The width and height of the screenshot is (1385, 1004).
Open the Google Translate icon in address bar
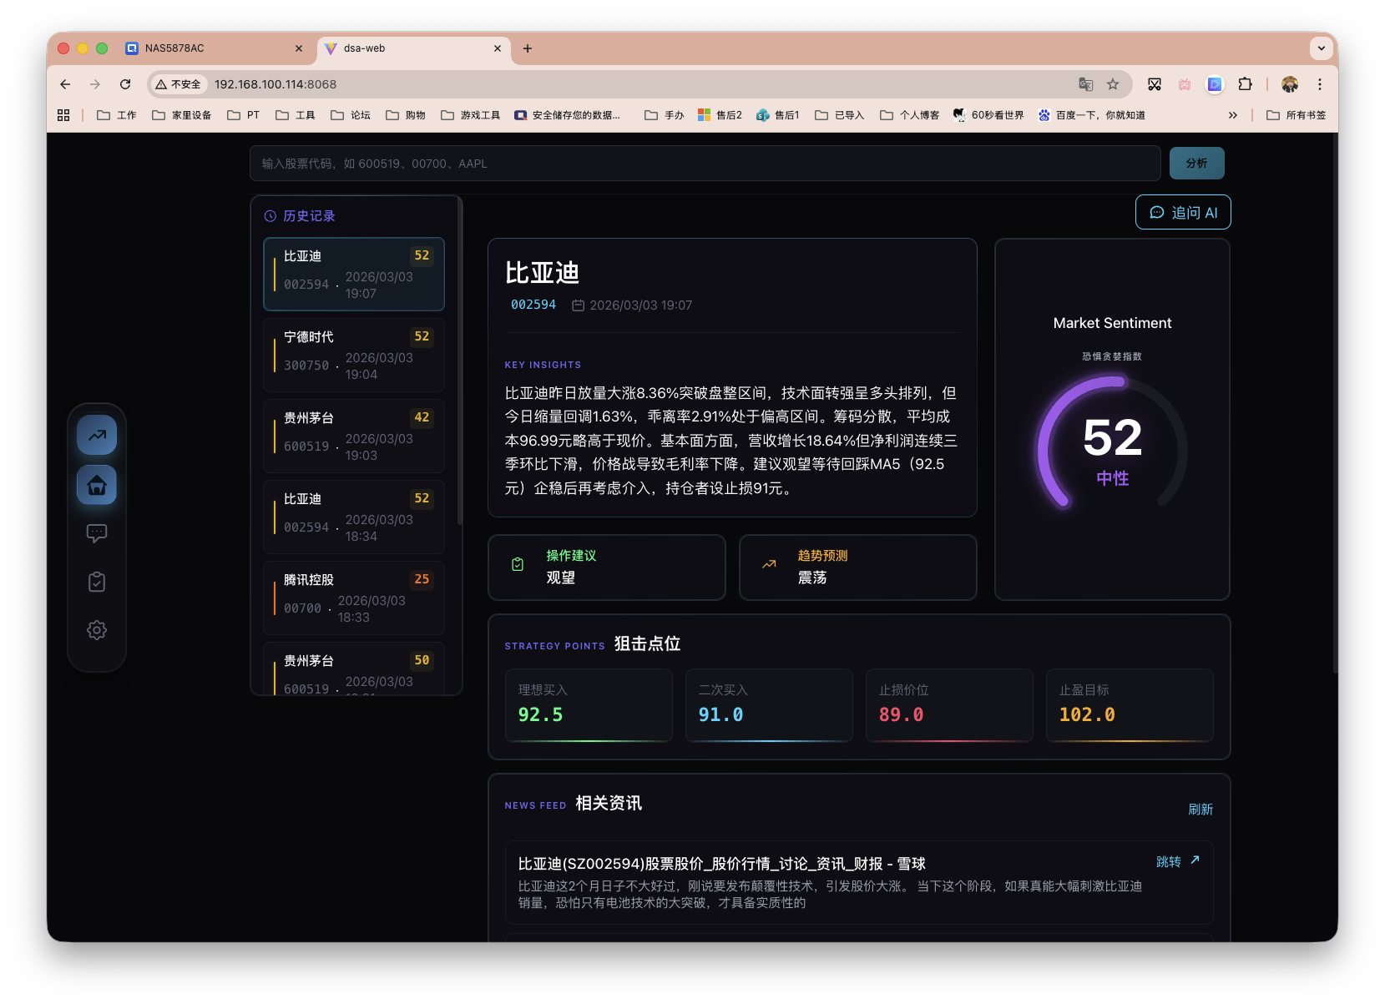(x=1086, y=84)
